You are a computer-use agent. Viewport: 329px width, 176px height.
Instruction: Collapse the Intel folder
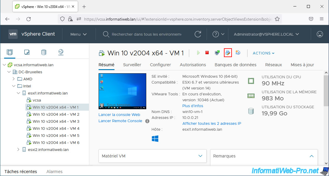pos(14,86)
